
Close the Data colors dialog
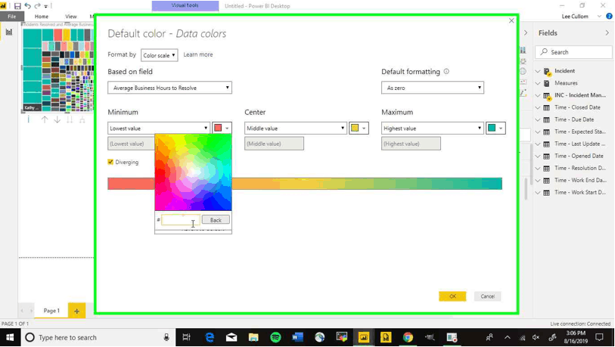[511, 20]
